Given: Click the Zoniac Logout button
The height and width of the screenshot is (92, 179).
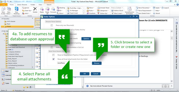Looking at the screenshot, I should pyautogui.click(x=165, y=8).
